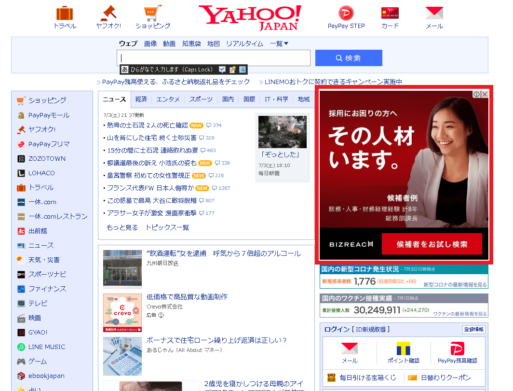This screenshot has height=391, width=513.
Task: Open the メール envelope icon in header
Action: tap(434, 14)
